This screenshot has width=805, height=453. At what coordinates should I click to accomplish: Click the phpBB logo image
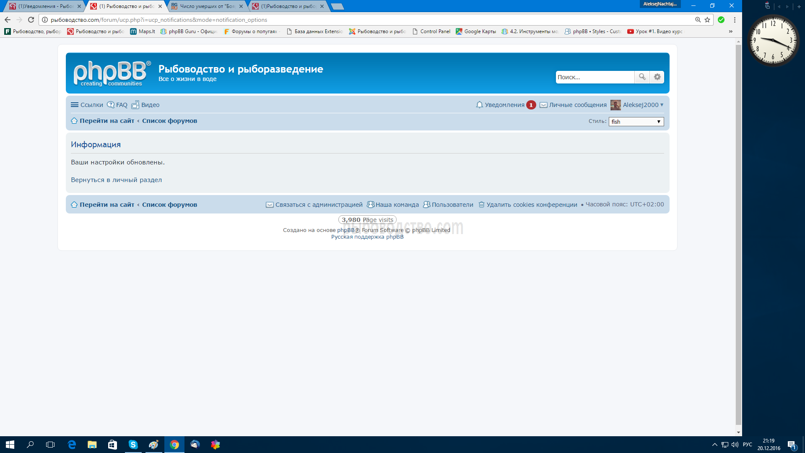[x=112, y=73]
